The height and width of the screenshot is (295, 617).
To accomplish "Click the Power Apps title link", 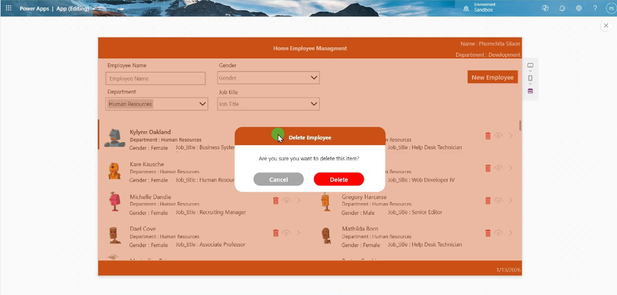I will pos(34,8).
